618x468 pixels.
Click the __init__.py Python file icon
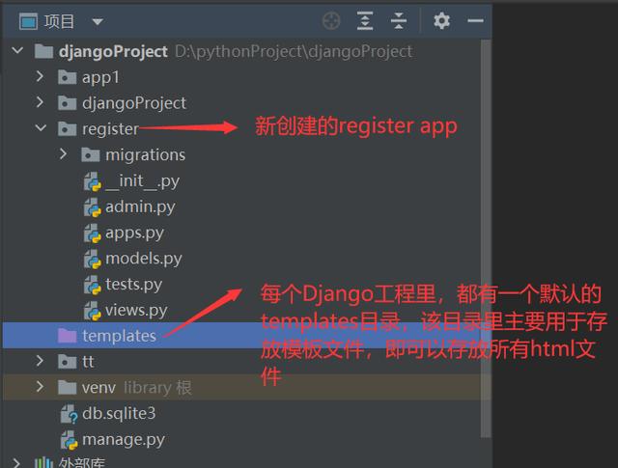(x=93, y=181)
